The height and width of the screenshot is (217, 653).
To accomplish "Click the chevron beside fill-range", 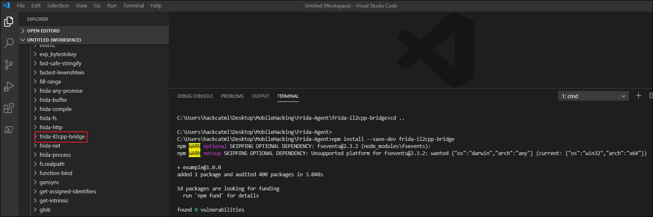I will click(x=35, y=81).
